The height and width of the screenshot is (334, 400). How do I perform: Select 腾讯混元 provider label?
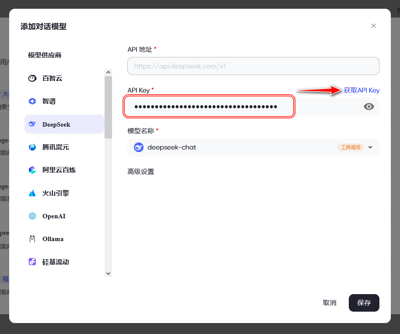[x=56, y=147]
